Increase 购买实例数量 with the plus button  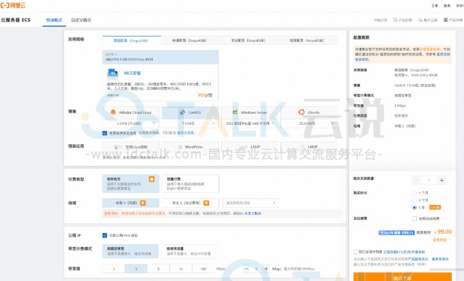[x=442, y=180]
